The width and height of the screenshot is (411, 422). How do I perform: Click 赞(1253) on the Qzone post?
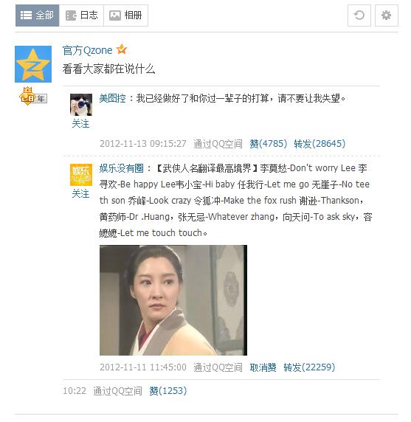(168, 391)
